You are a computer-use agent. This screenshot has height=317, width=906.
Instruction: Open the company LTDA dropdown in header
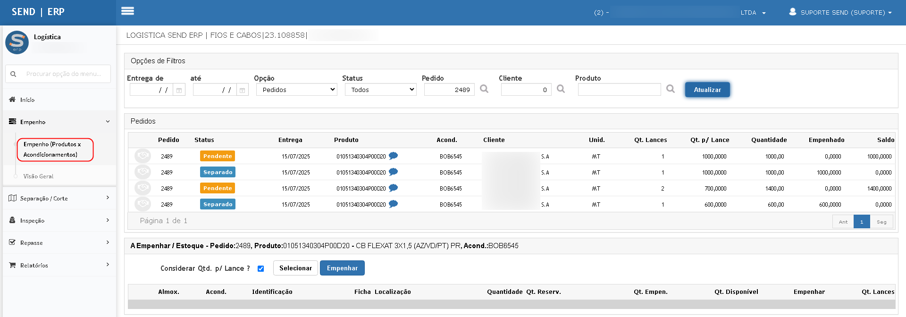pos(753,13)
